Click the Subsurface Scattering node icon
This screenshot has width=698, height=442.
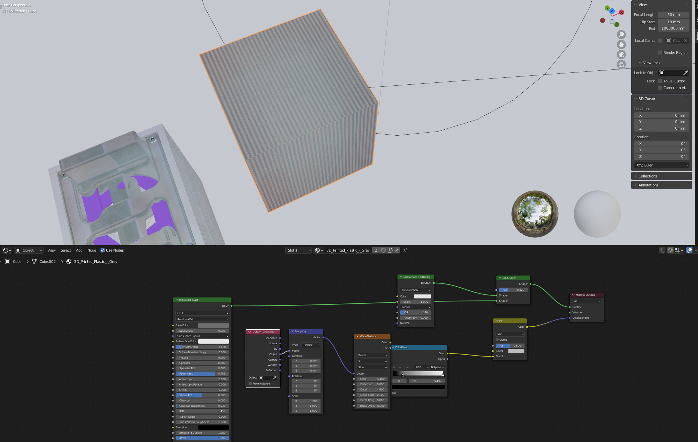coord(401,276)
